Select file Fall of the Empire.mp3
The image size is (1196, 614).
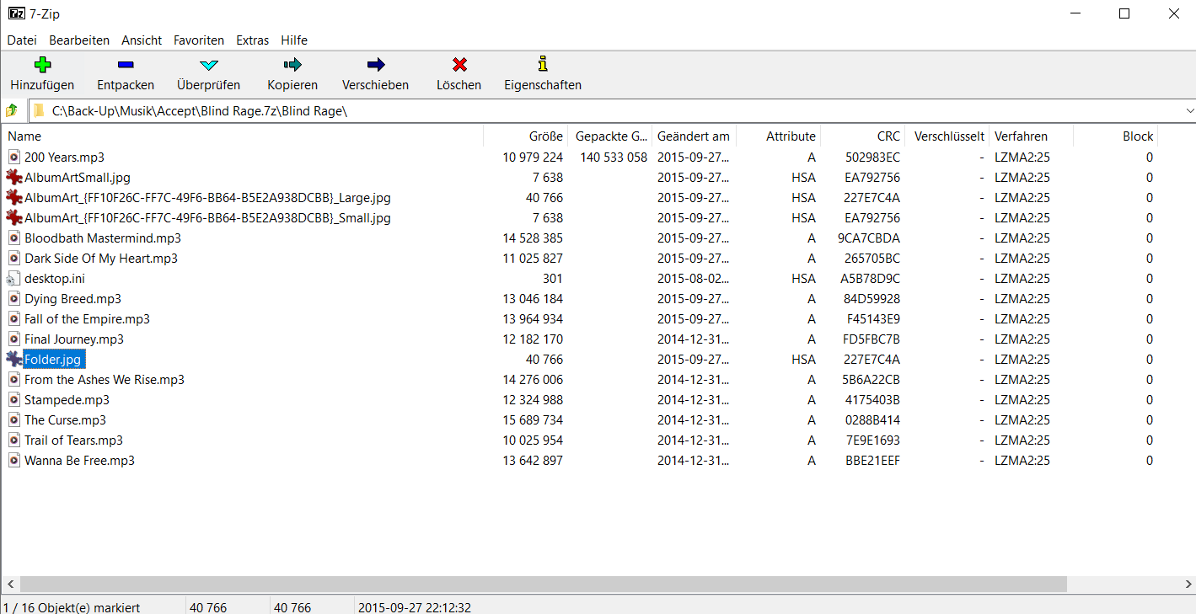click(87, 319)
